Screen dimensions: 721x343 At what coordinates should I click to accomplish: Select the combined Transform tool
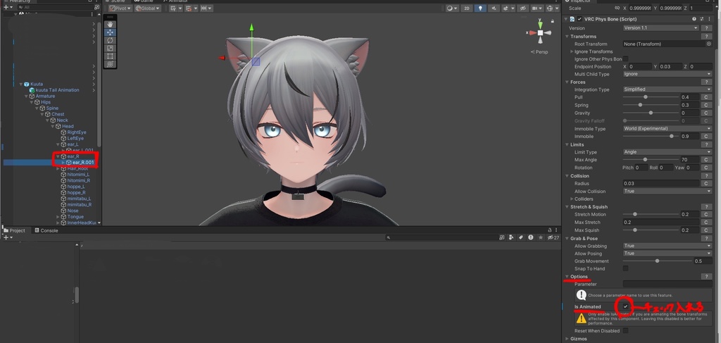(x=110, y=64)
